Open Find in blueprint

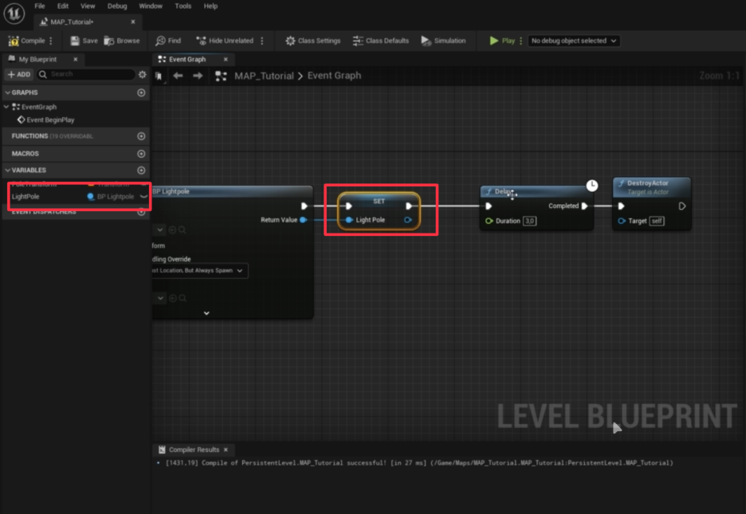[168, 41]
